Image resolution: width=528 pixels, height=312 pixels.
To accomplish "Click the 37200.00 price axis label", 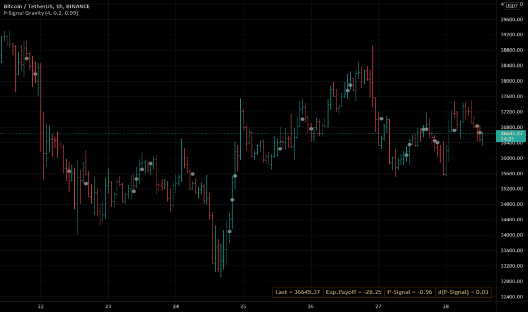I will (x=512, y=112).
